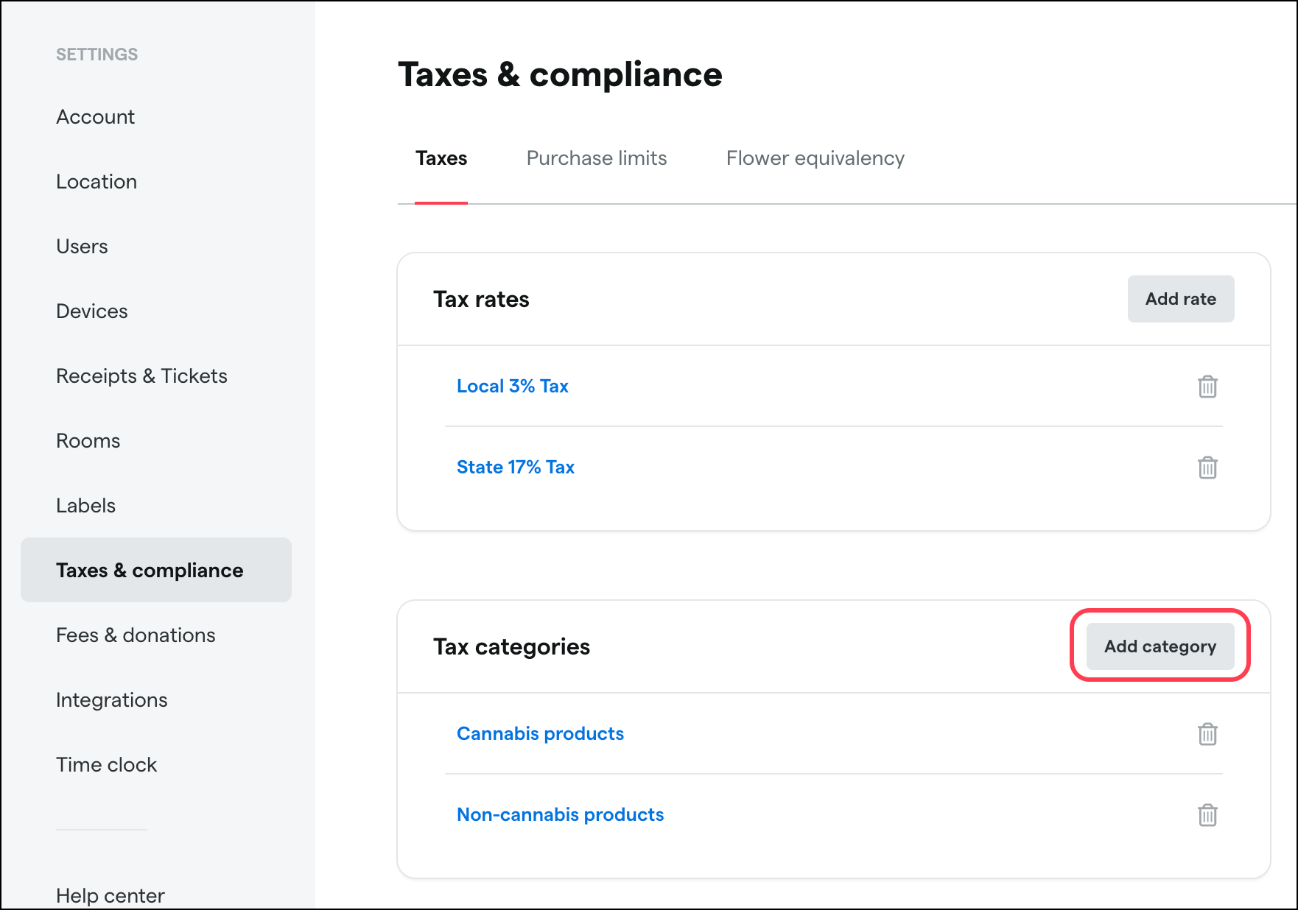Open the Cannabis products category
This screenshot has width=1298, height=910.
[x=540, y=734]
